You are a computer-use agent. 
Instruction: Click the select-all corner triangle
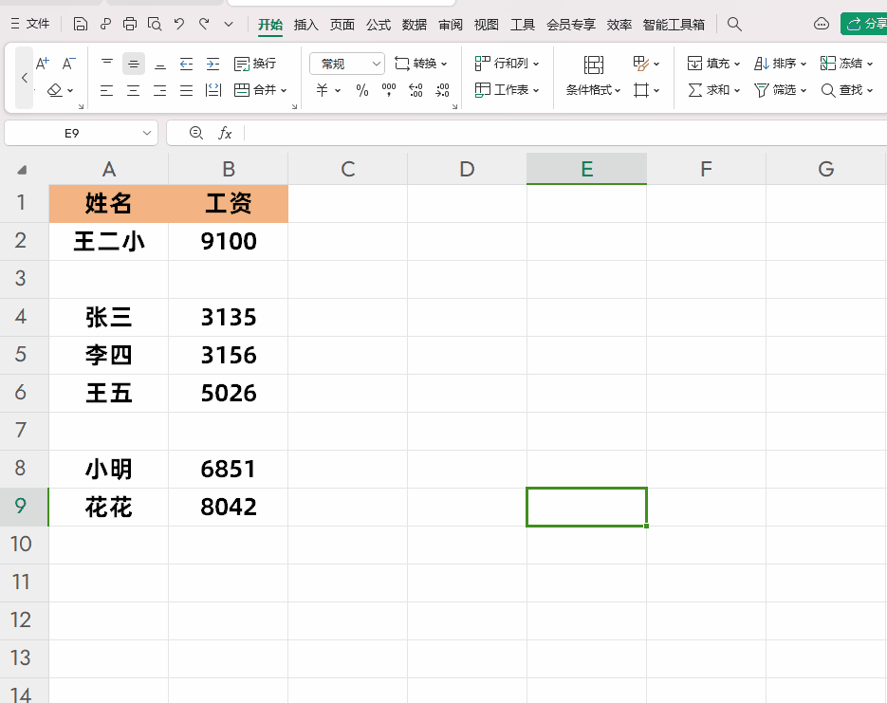tap(22, 170)
